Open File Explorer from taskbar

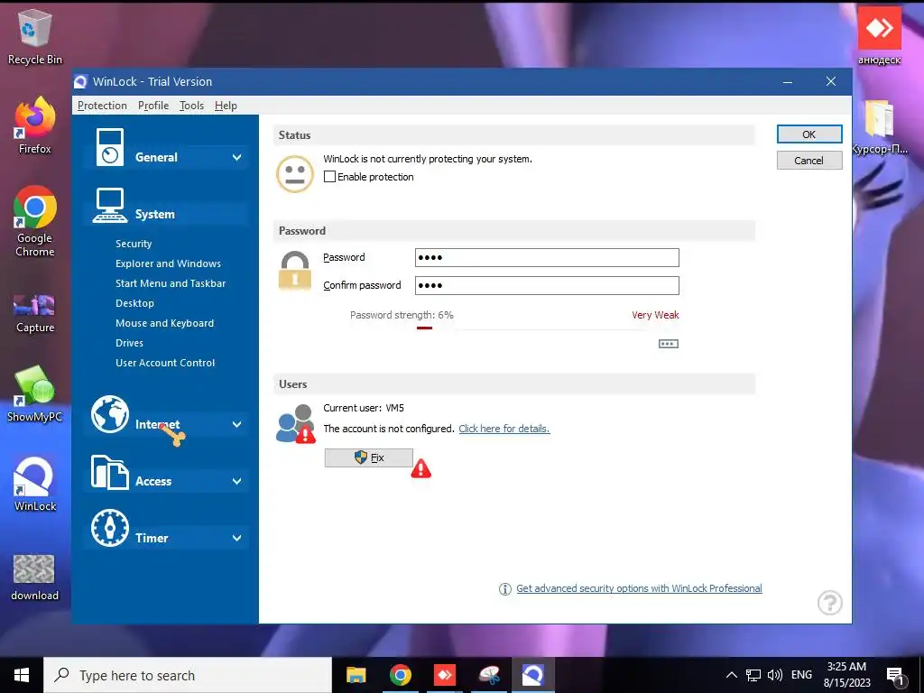coord(356,675)
